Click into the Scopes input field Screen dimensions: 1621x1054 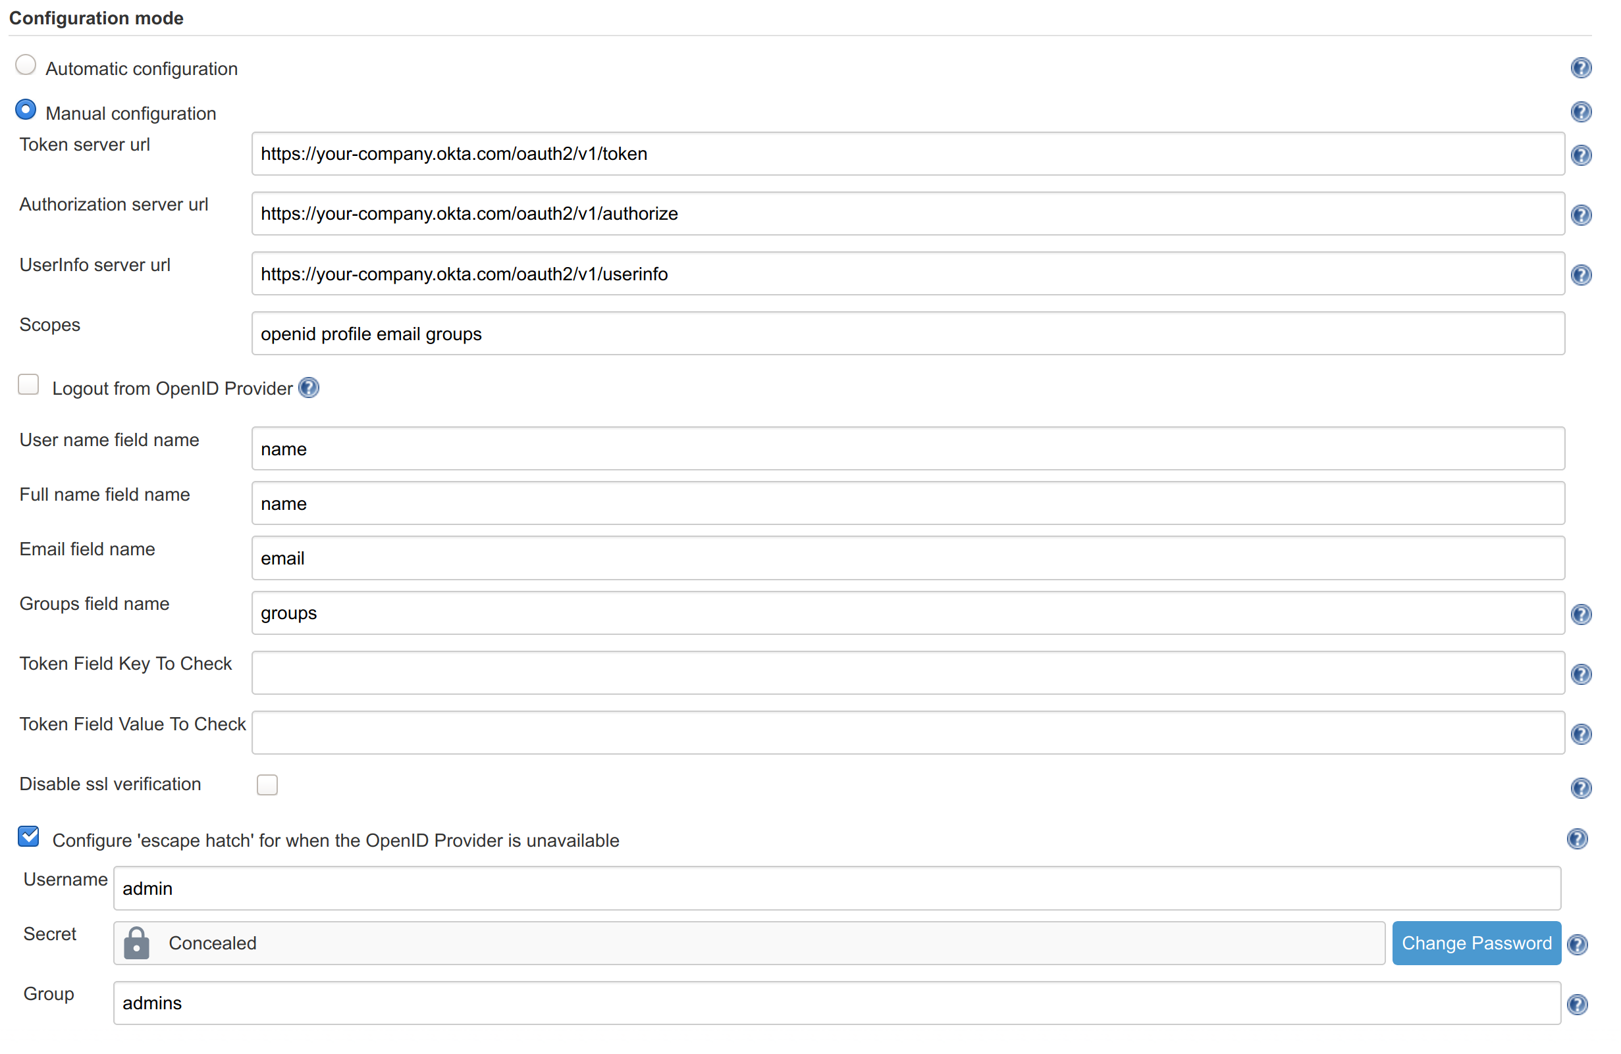(x=908, y=334)
